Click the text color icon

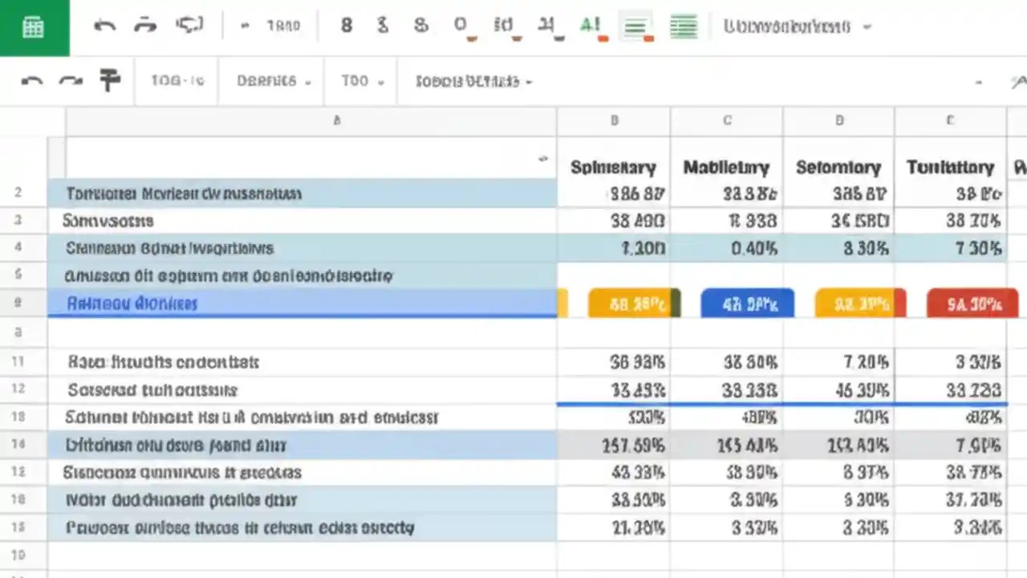(591, 25)
